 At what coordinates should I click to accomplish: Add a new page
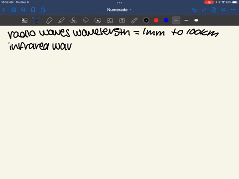[x=214, y=10]
